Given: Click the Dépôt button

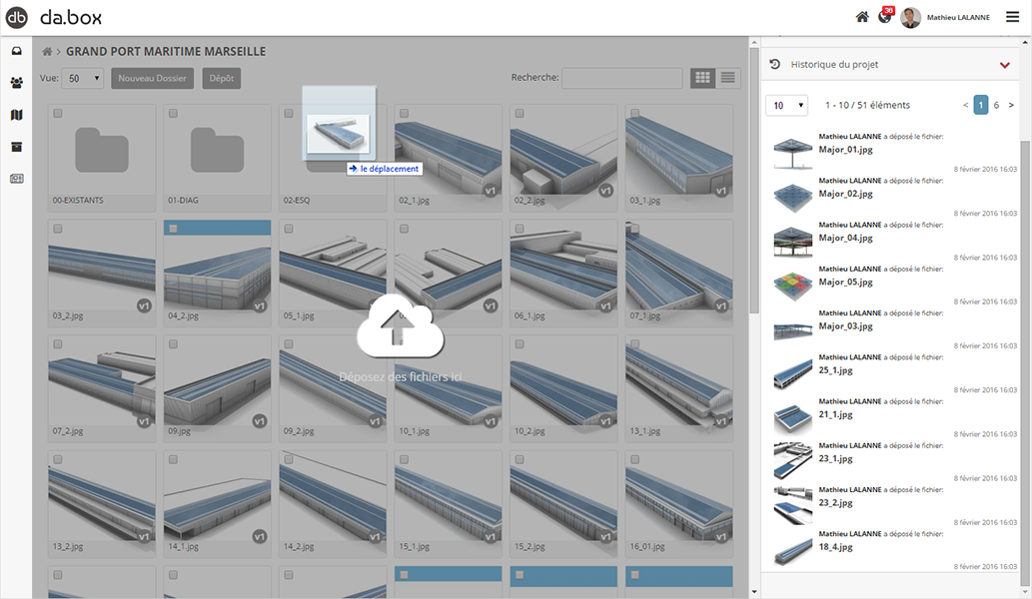Looking at the screenshot, I should click(x=221, y=78).
